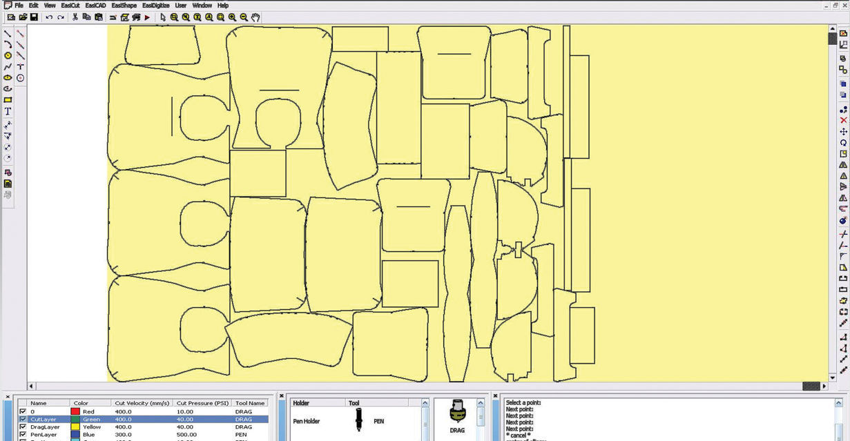The width and height of the screenshot is (850, 441).
Task: Select the Text tool
Action: pyautogui.click(x=8, y=111)
